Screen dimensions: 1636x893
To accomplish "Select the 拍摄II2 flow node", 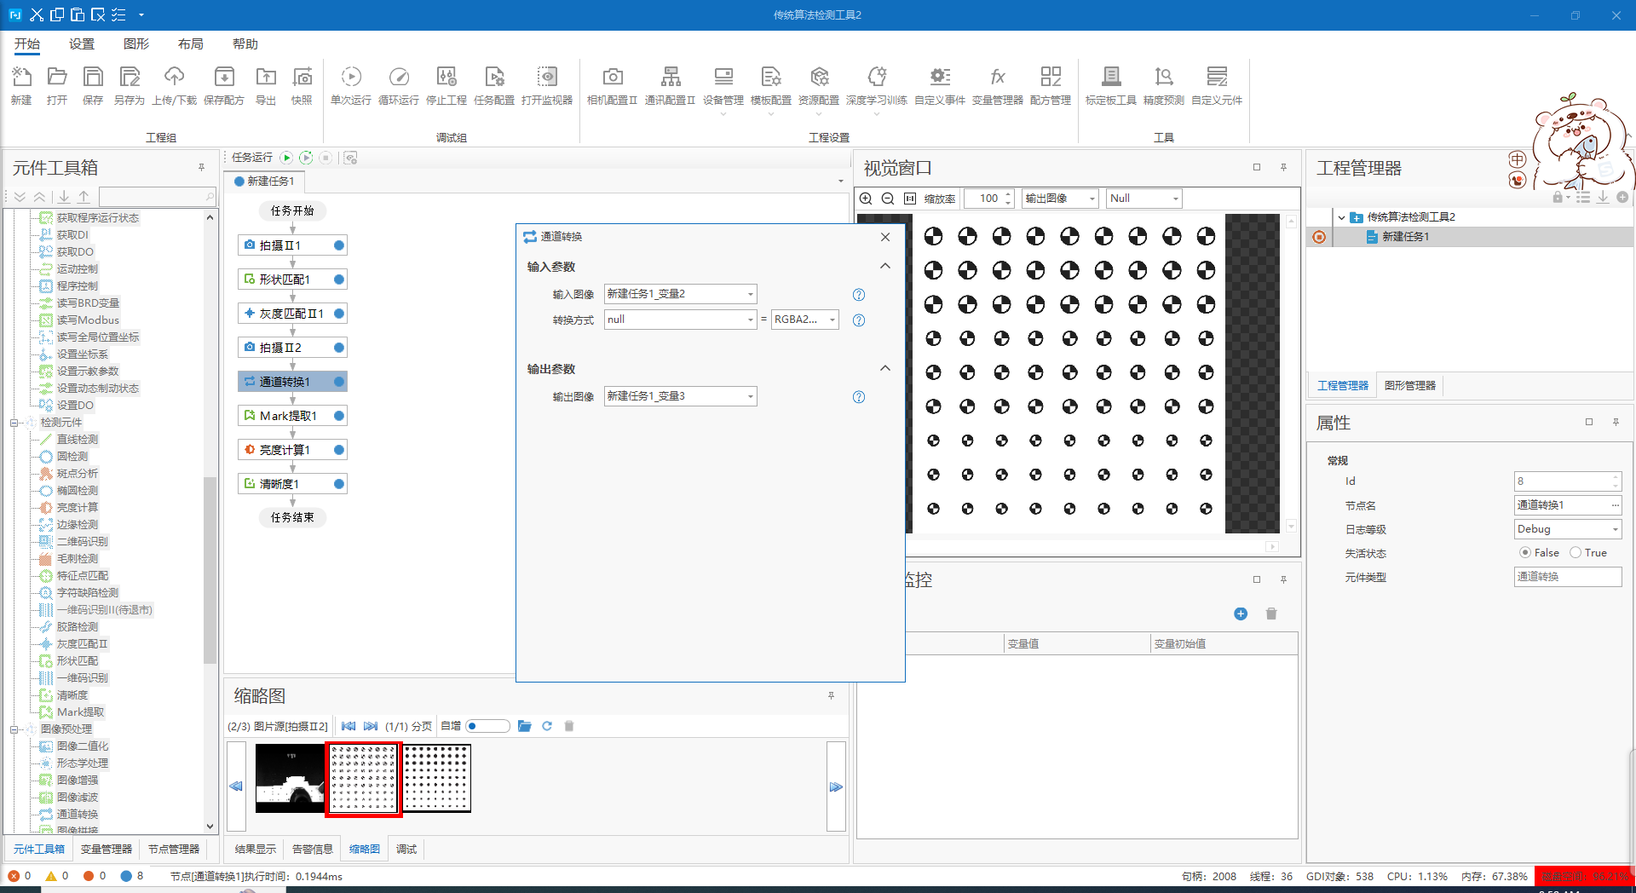I will (x=292, y=348).
